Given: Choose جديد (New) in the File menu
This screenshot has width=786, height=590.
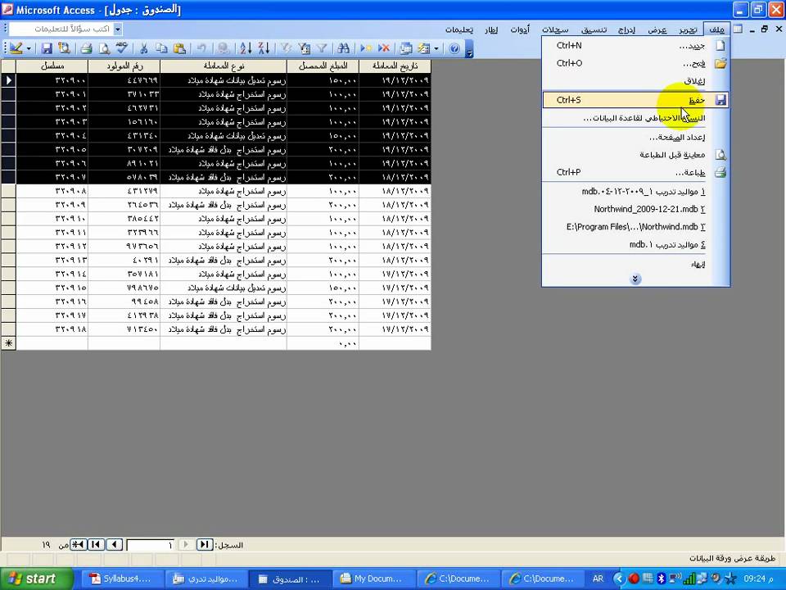Looking at the screenshot, I should (x=635, y=46).
